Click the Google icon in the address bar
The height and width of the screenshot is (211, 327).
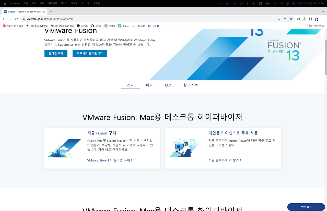click(x=279, y=19)
